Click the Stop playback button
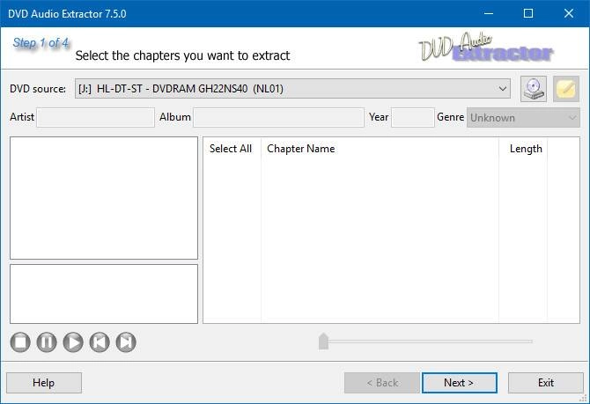 20,342
